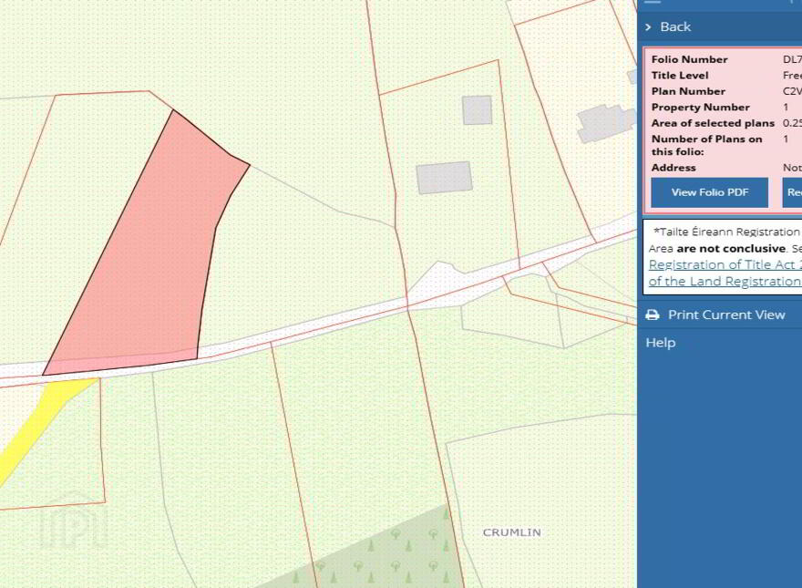802x588 pixels.
Task: Click the Folio Number label
Action: (x=689, y=59)
